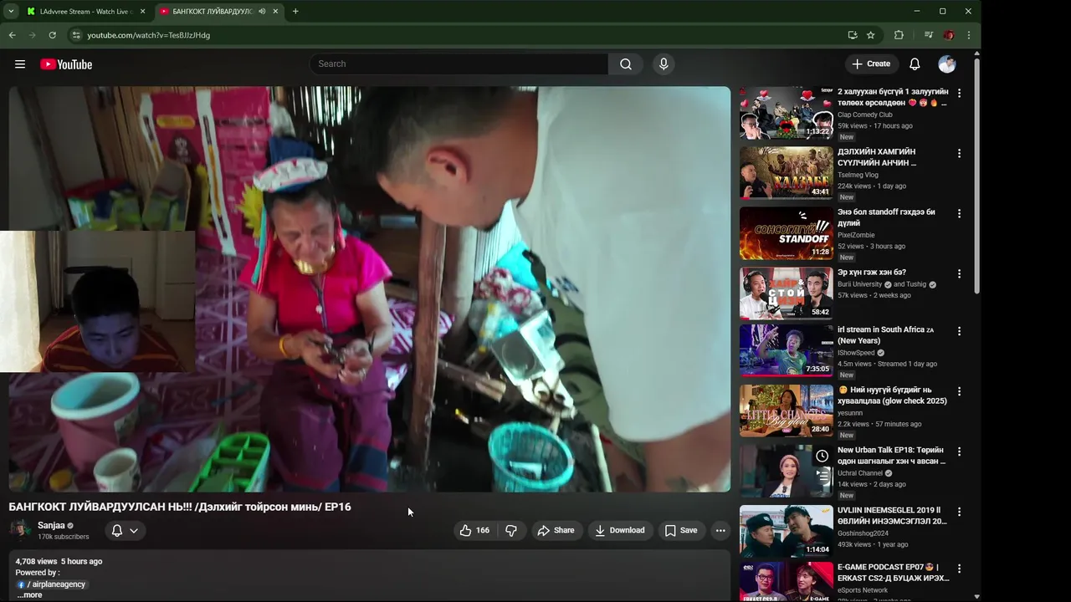Close the YouTube video tab
Image resolution: width=1071 pixels, height=602 pixels.
pyautogui.click(x=275, y=12)
